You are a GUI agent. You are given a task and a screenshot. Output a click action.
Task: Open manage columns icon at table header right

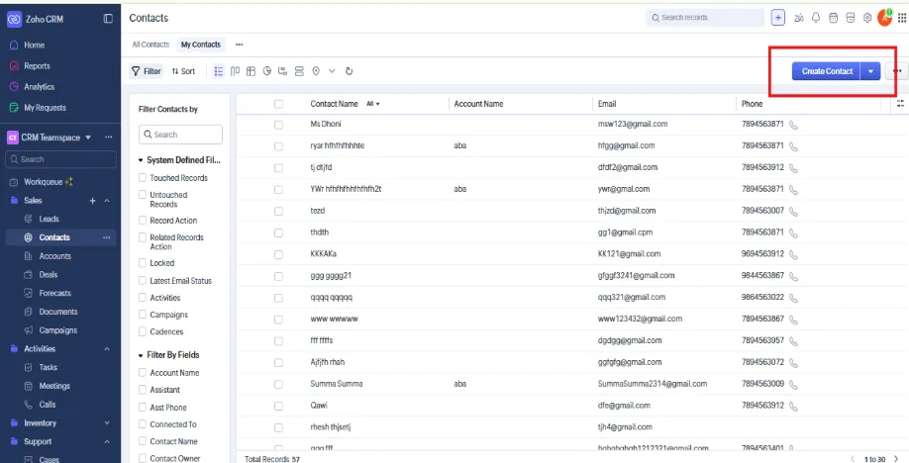point(900,104)
